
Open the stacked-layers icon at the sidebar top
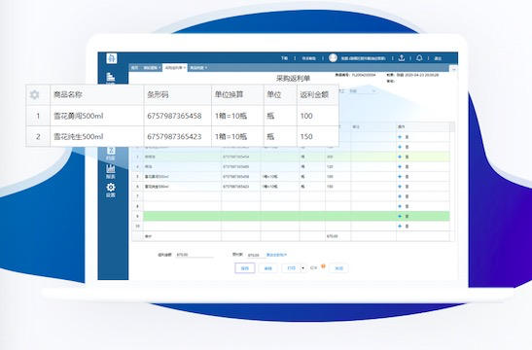[111, 77]
